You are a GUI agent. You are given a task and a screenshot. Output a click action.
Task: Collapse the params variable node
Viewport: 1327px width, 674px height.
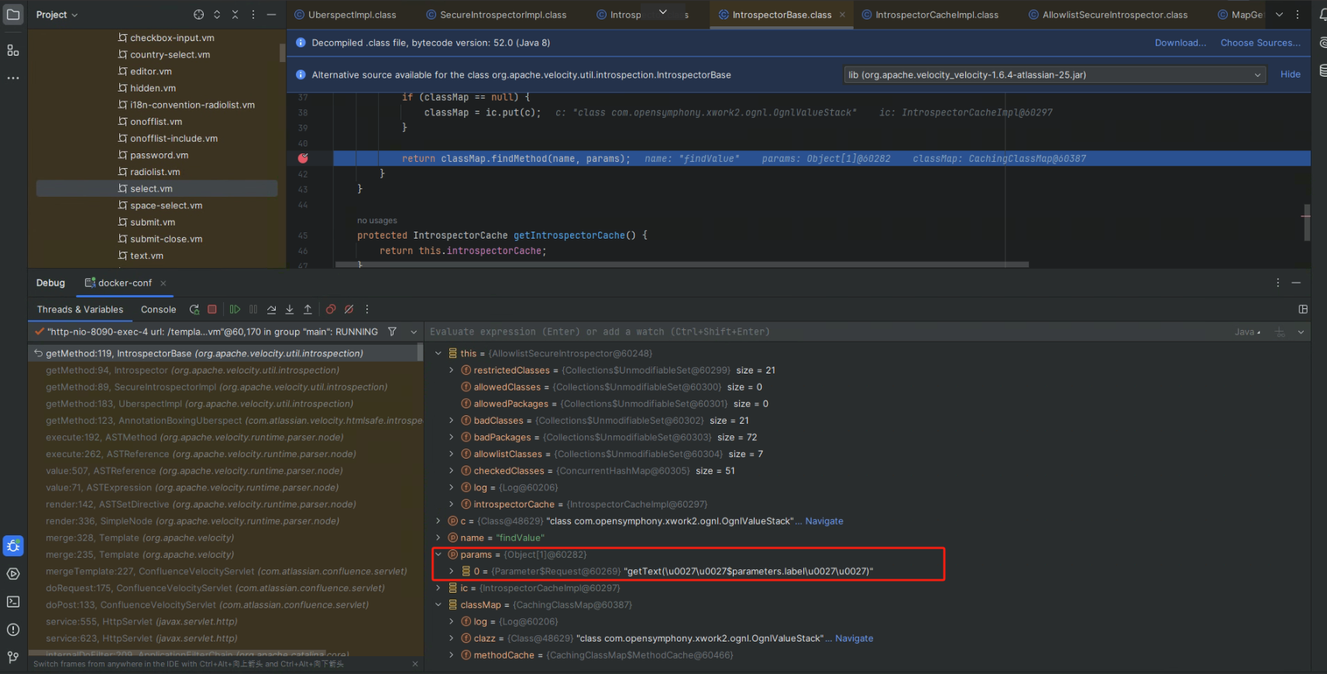click(438, 555)
